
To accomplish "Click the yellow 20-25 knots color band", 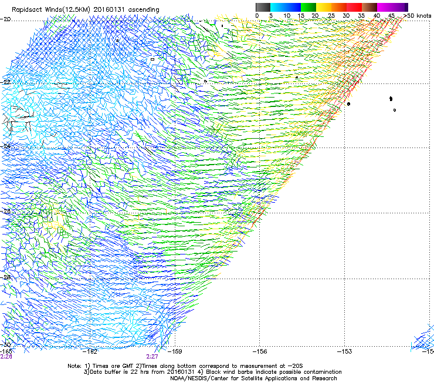I will tap(324, 7).
